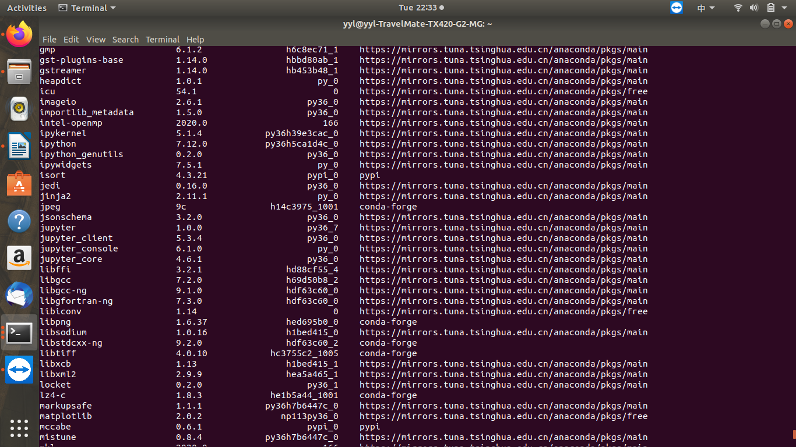Open the Search menu
This screenshot has height=447, width=796.
click(x=125, y=40)
